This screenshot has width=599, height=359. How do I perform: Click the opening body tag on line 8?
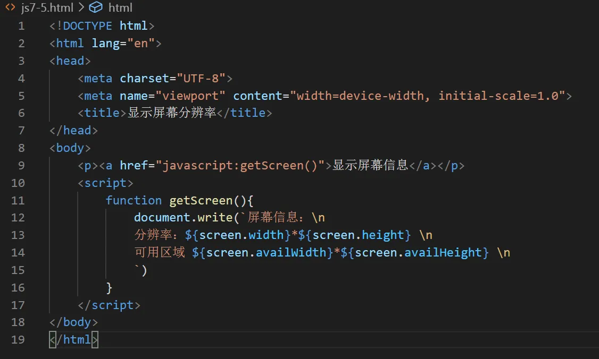(x=70, y=148)
